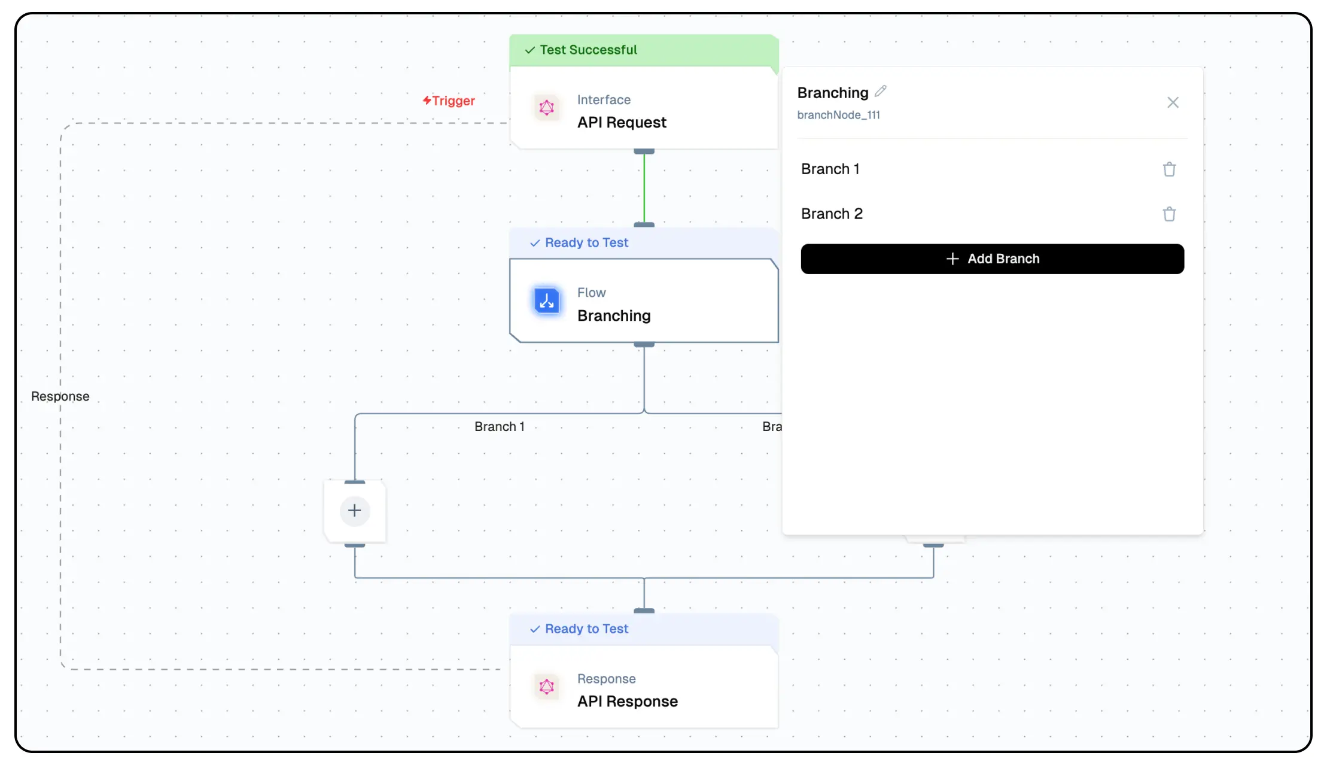The image size is (1327, 765).
Task: Click the API Response GraphQL icon
Action: (546, 687)
